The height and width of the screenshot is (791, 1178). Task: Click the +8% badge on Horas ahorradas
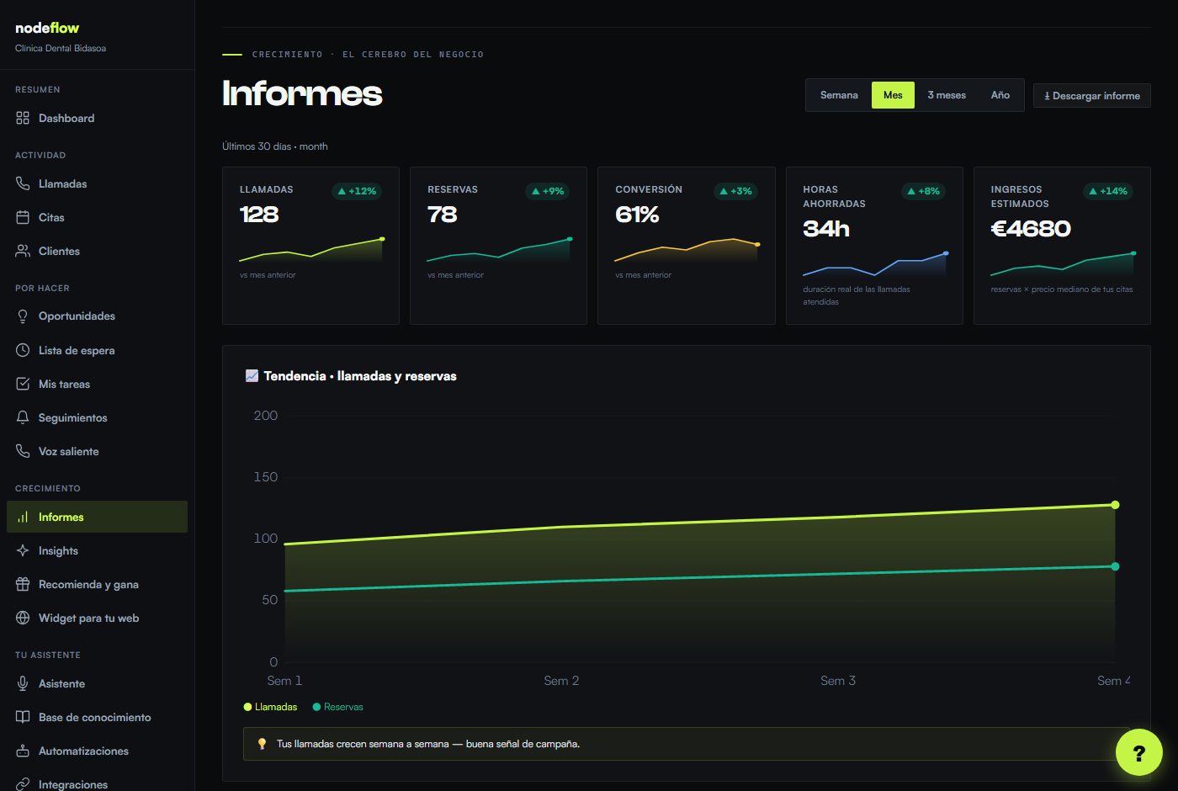click(x=923, y=191)
